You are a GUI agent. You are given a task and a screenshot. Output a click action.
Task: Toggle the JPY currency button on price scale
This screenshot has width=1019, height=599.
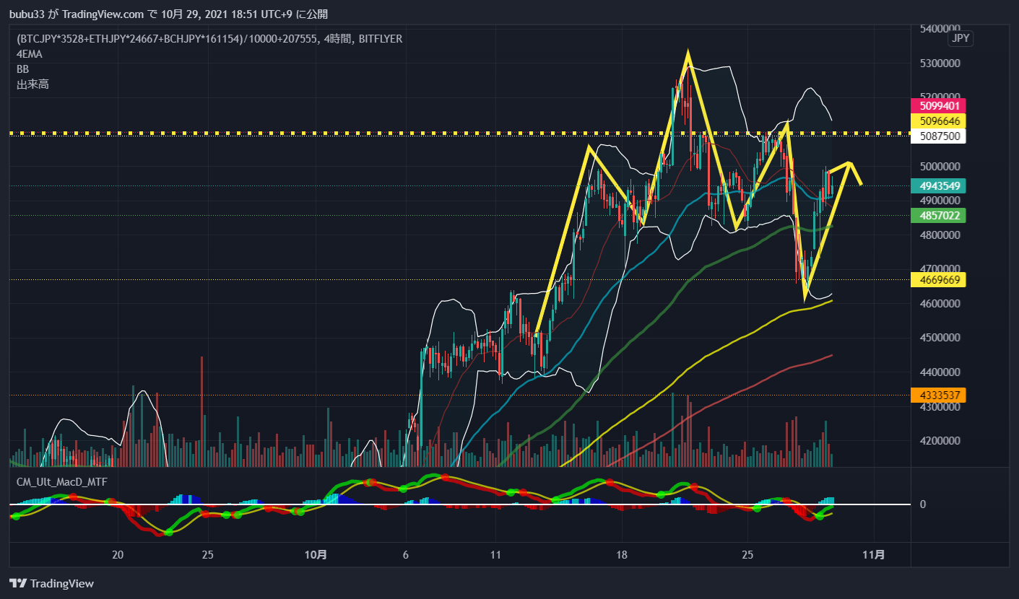961,38
